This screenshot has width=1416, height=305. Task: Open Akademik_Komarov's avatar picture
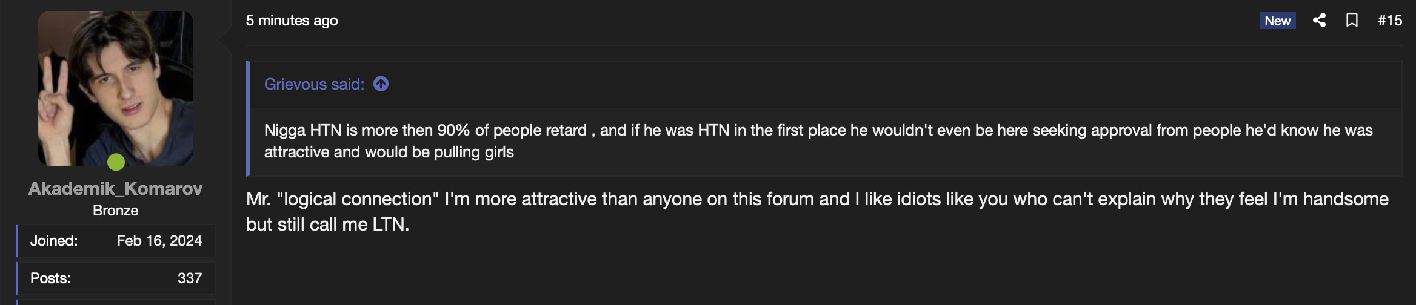pyautogui.click(x=116, y=88)
